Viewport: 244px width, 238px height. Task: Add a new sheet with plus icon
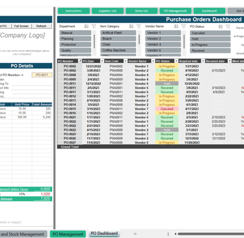coord(135,233)
